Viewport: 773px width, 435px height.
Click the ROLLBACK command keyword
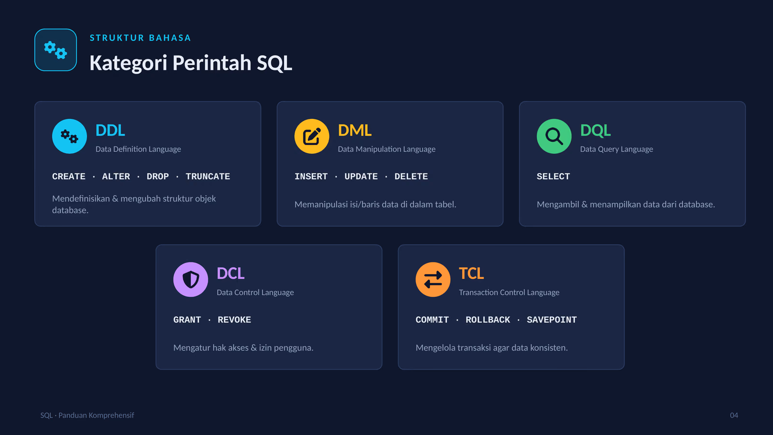pos(488,320)
